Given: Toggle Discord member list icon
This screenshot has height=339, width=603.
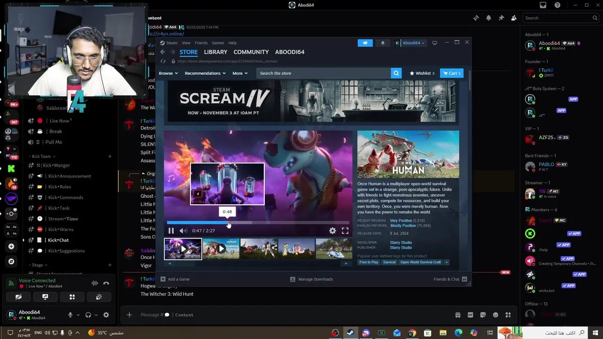Looking at the screenshot, I should pos(514,18).
